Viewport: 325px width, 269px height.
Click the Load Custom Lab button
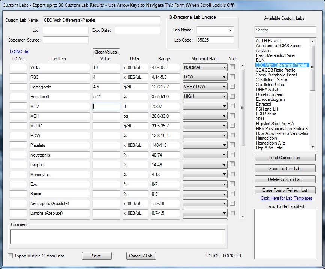tap(285, 158)
